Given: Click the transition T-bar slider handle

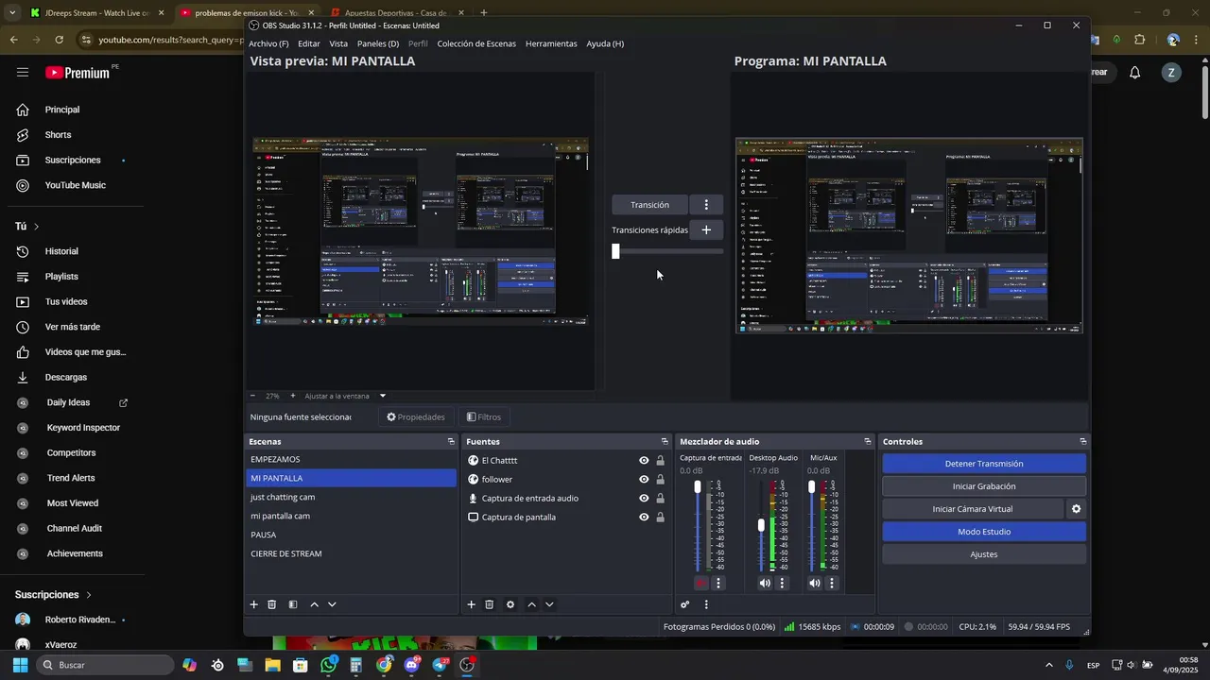Looking at the screenshot, I should point(615,251).
